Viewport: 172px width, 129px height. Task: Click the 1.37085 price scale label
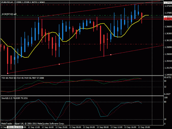(x=168, y=13)
